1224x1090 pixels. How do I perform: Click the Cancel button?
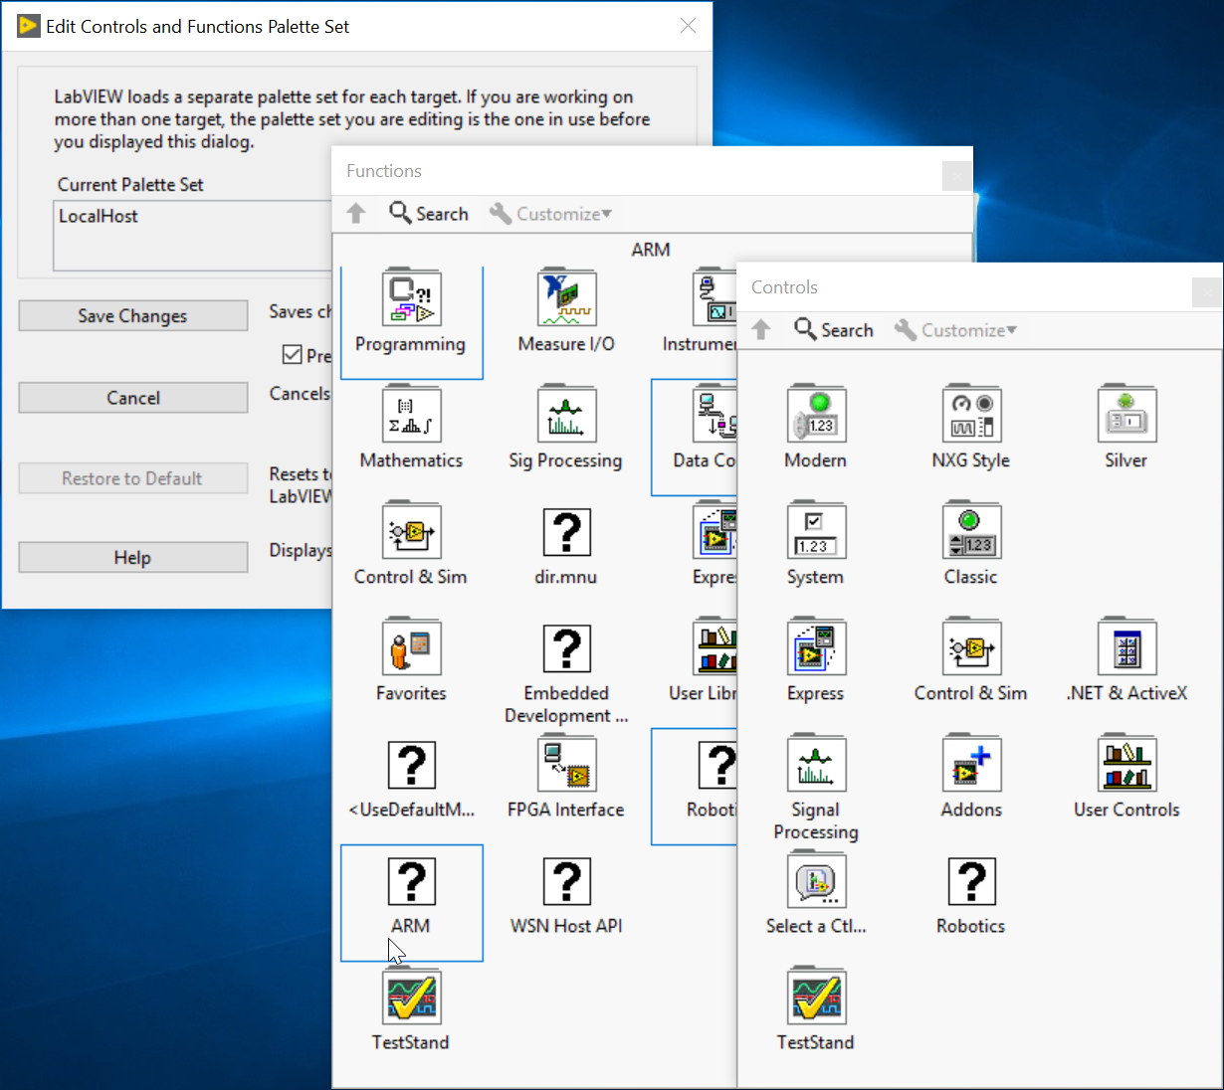(133, 398)
